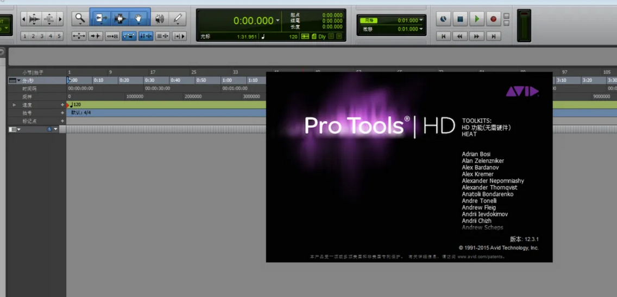
Task: Add meter change with plus icon
Action: point(62,113)
